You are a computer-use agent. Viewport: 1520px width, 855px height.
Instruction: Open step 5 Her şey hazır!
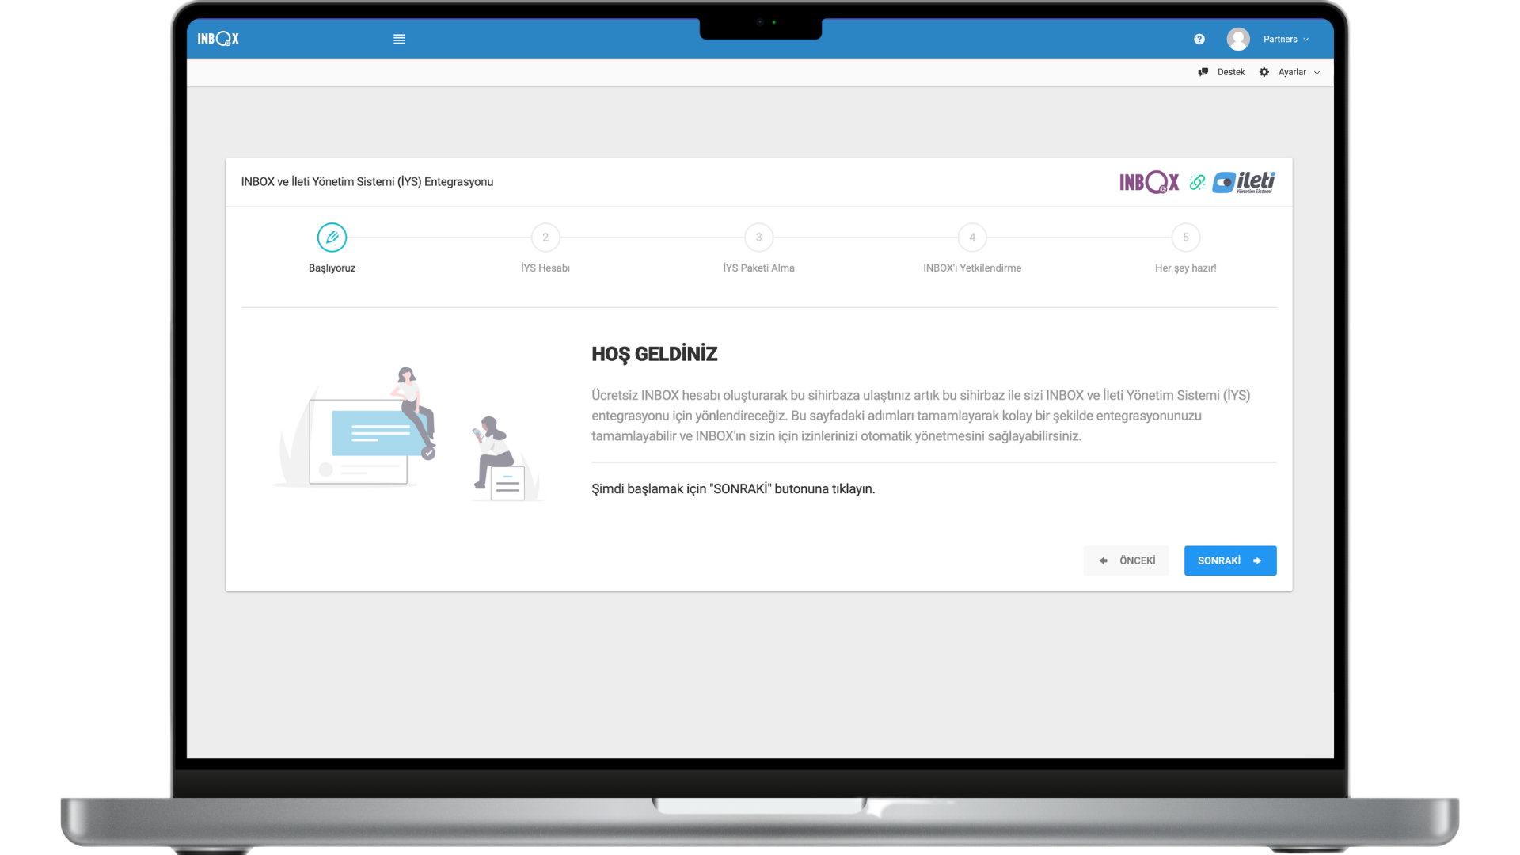point(1185,237)
